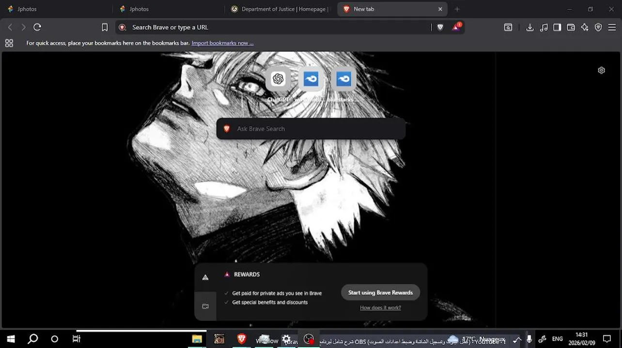The image size is (622, 348).
Task: Focus the Ask Brave Search box
Action: (311, 129)
